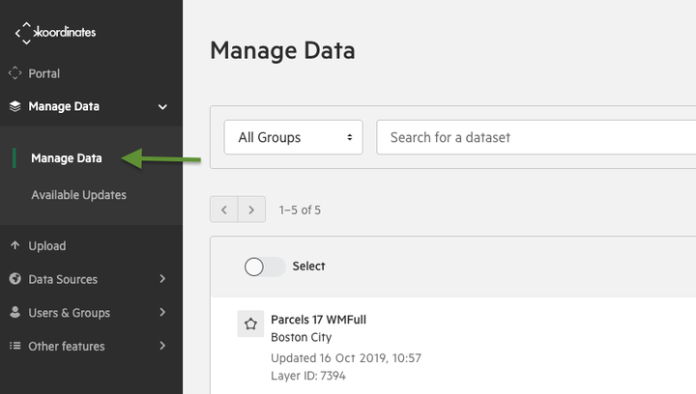Go to the next results page
Viewport: 696px width, 394px height.
pyautogui.click(x=251, y=210)
